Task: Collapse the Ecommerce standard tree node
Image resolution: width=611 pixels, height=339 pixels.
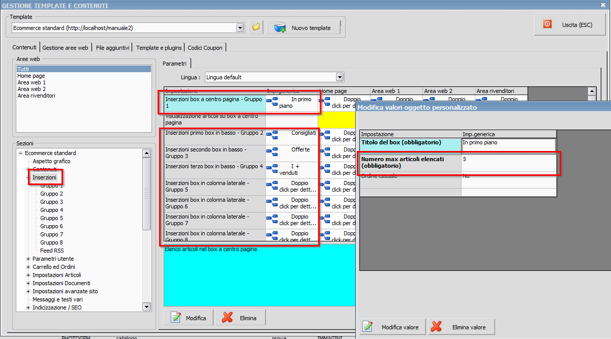Action: tap(20, 153)
